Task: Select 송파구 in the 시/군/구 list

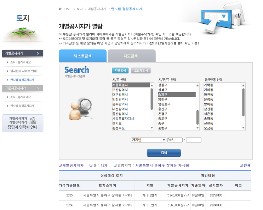Action: tap(177, 95)
